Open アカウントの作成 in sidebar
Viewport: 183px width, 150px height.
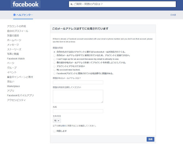[x=17, y=26]
